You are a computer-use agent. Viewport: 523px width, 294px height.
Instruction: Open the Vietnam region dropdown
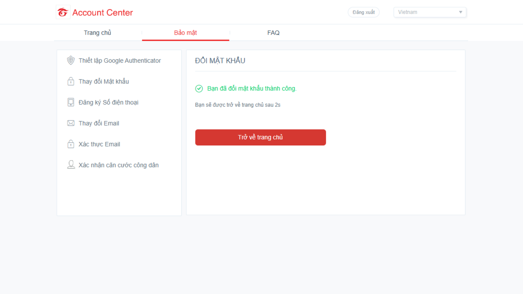(x=430, y=12)
